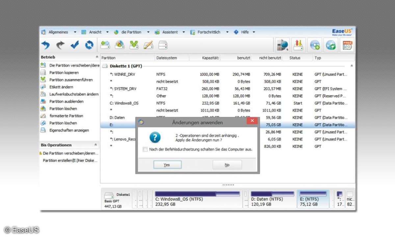Open the die Partition menu
395x237 pixels.
click(x=131, y=32)
